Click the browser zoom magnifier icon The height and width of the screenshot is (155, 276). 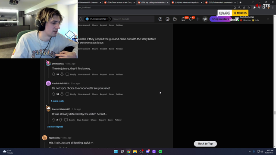pyautogui.click(x=239, y=8)
